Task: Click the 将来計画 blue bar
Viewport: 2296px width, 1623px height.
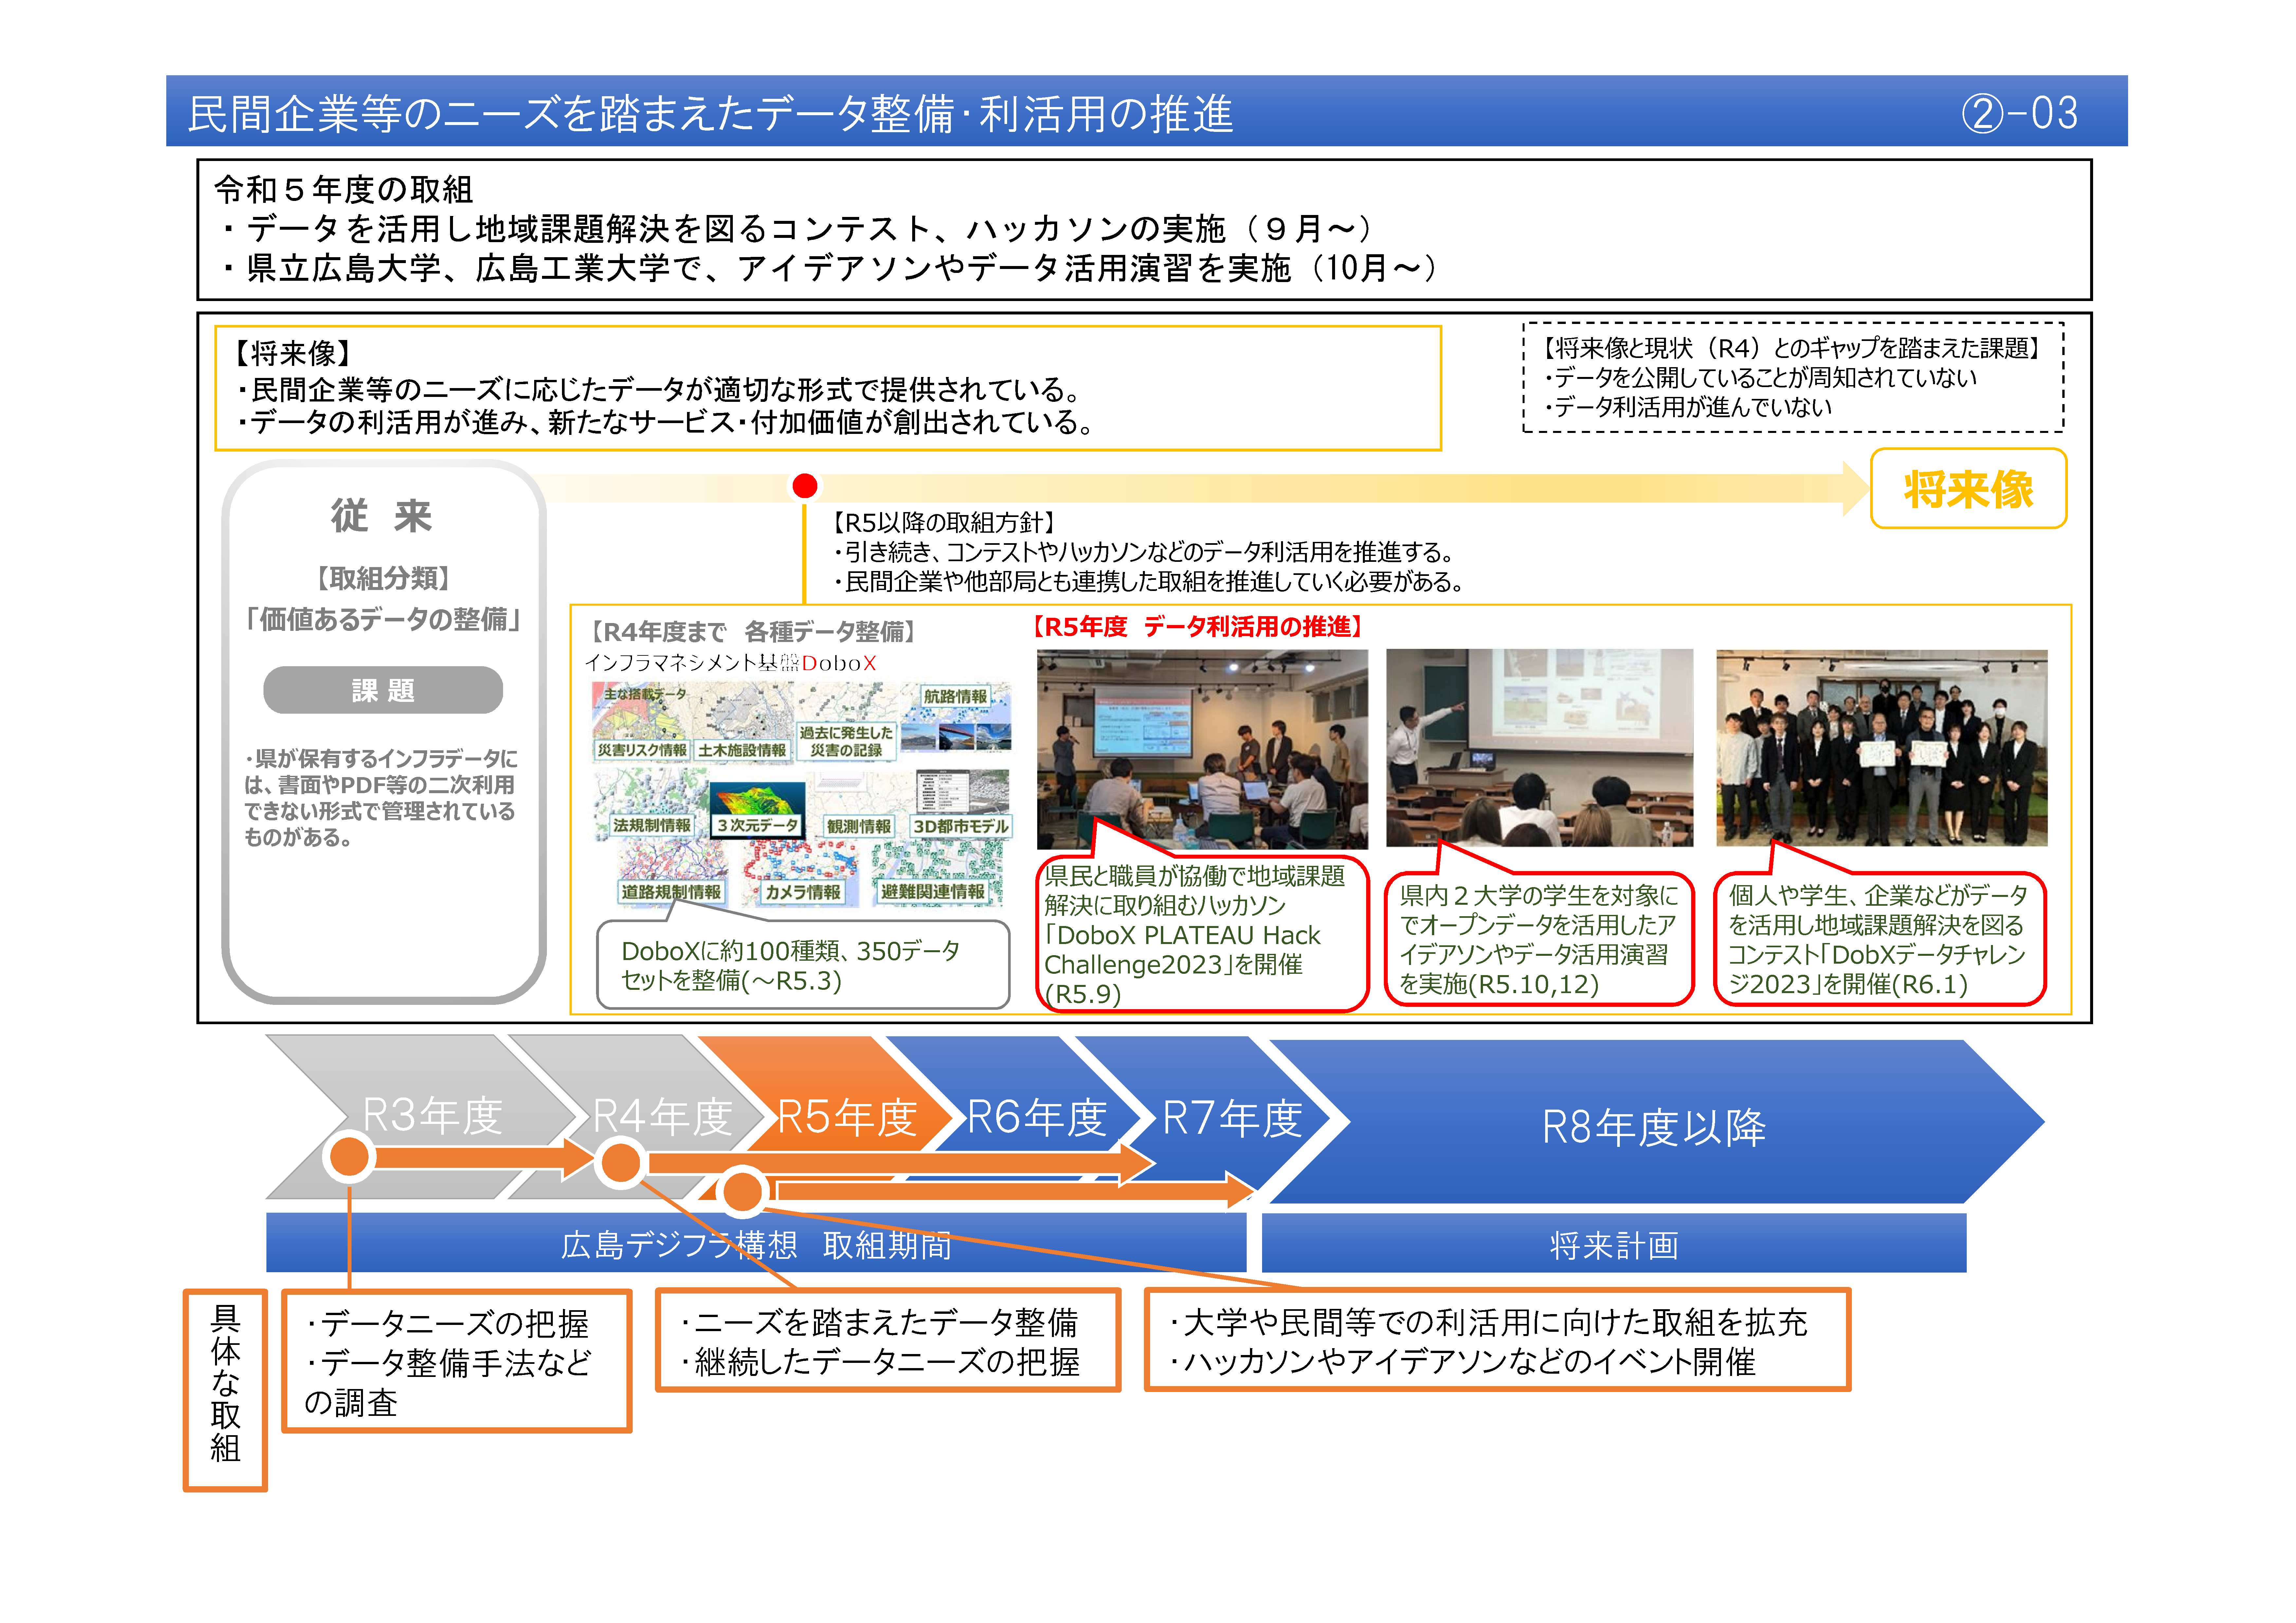Action: tap(1613, 1245)
